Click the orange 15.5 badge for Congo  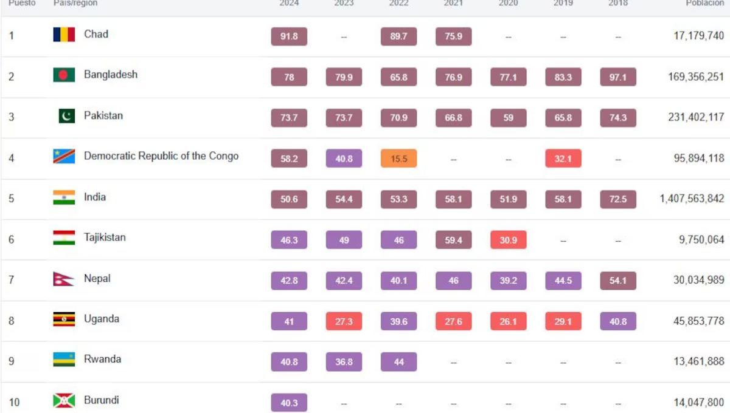(398, 159)
